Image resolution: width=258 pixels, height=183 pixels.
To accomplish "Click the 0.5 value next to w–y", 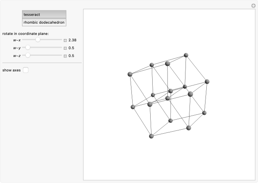I will coord(71,48).
